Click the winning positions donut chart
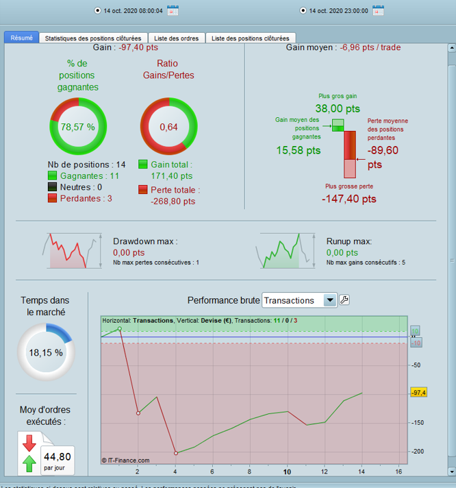This screenshot has height=488, width=456. tap(78, 126)
